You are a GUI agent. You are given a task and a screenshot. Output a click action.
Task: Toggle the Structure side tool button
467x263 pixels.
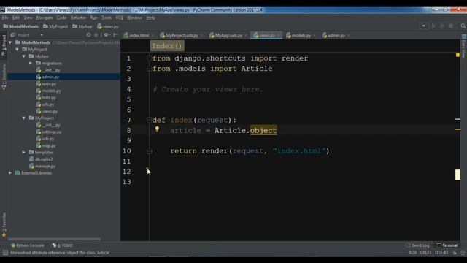4,77
